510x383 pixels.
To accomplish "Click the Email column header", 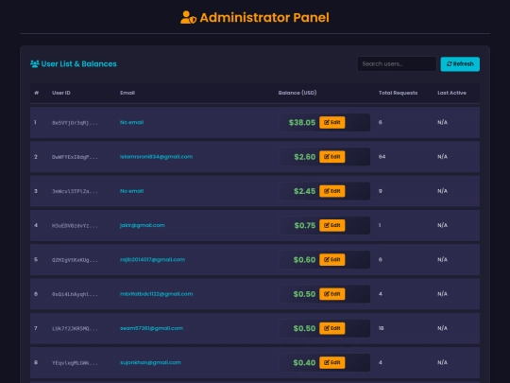I will click(x=127, y=93).
